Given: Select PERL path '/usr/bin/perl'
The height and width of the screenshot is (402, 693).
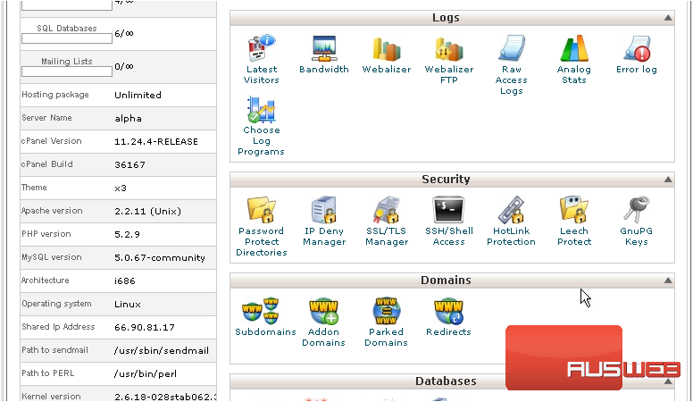Looking at the screenshot, I should click(x=146, y=373).
